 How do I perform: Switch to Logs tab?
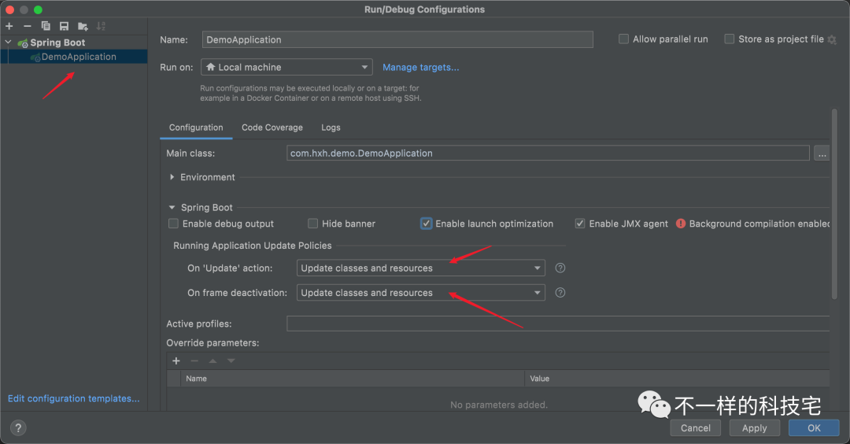(331, 128)
